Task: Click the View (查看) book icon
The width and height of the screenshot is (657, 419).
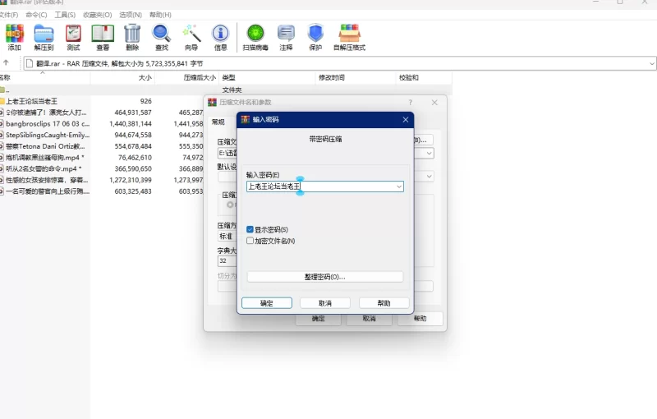Action: (103, 36)
